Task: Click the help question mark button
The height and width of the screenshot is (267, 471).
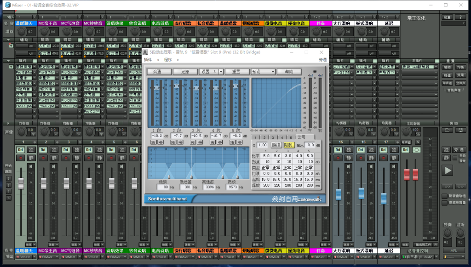Action: pos(460,17)
